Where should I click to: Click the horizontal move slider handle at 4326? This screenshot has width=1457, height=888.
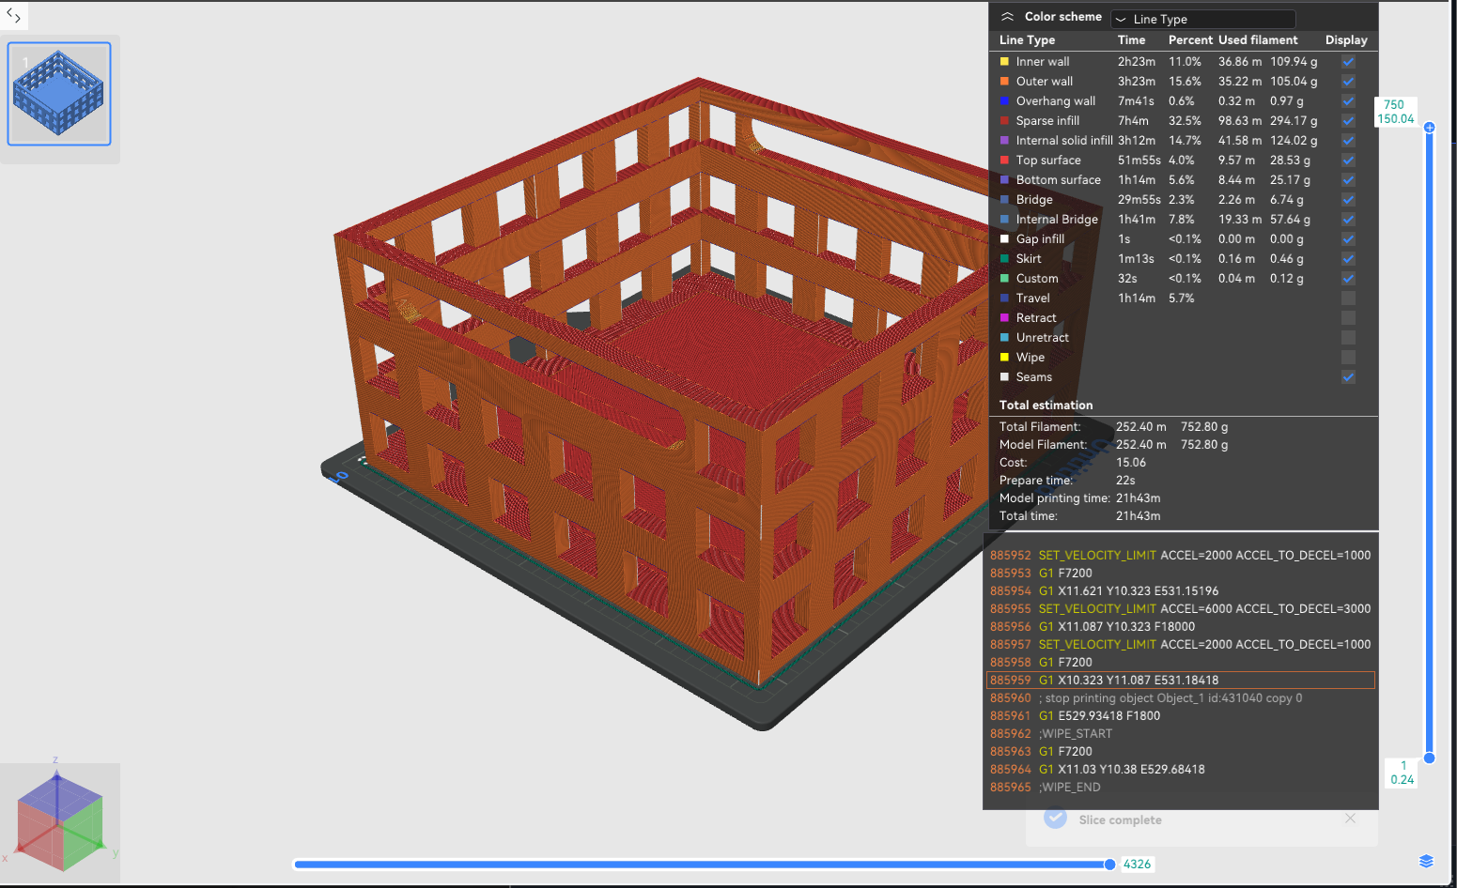(x=1109, y=865)
